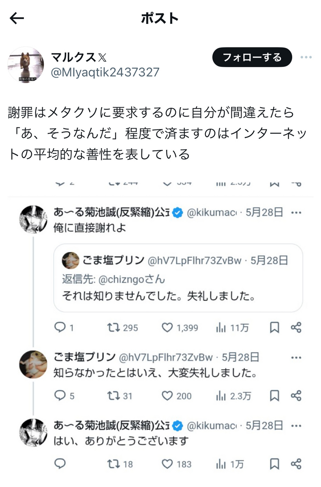This screenshot has height=487, width=321.
Task: Share the 俺に直接謝れよ post
Action: [296, 328]
